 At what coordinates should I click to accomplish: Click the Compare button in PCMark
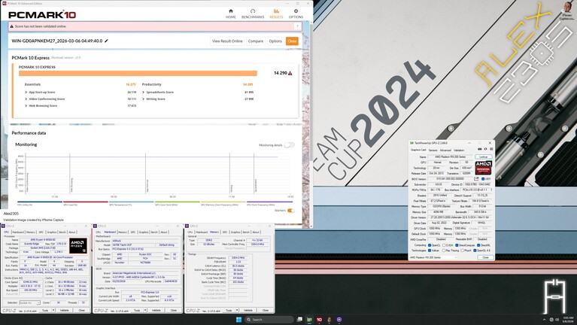point(256,41)
